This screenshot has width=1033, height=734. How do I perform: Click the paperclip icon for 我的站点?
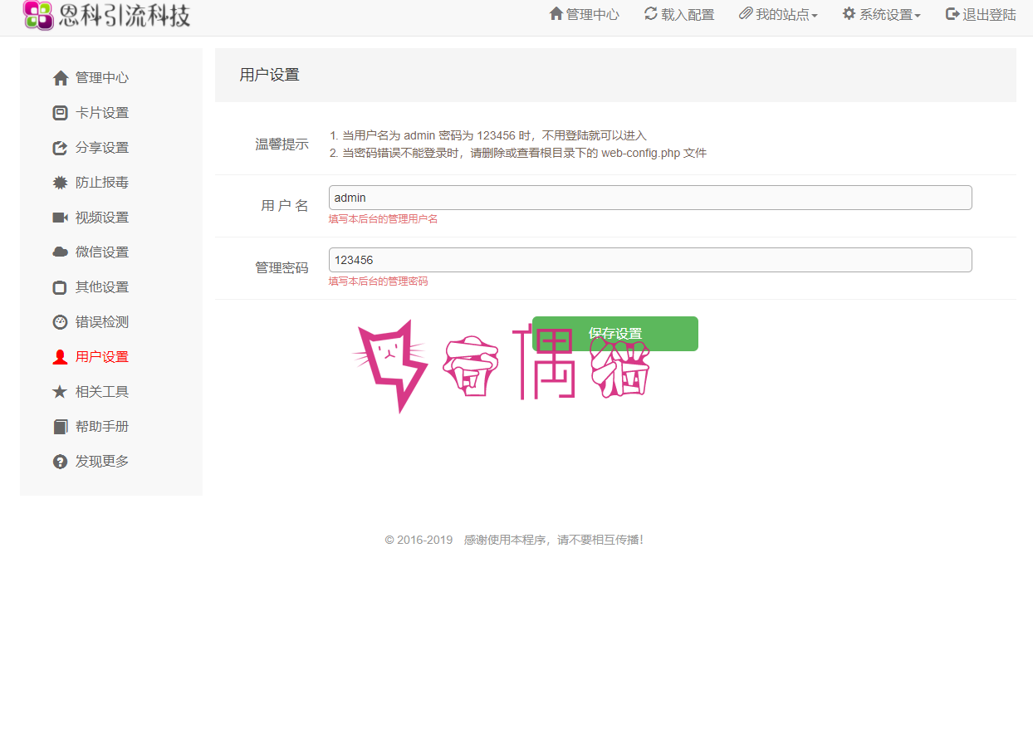click(746, 14)
